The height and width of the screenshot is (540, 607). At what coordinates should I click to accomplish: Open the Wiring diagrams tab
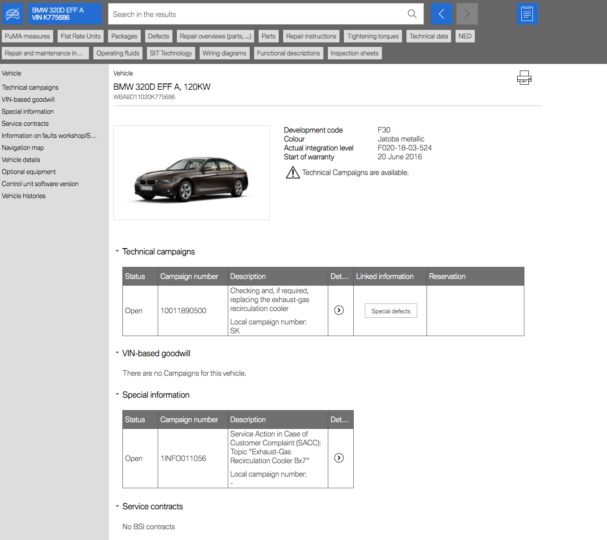224,53
